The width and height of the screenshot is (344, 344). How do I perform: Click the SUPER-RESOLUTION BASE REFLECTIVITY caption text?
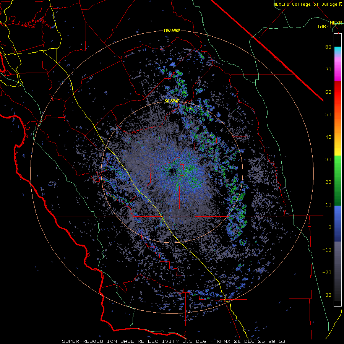(120, 341)
